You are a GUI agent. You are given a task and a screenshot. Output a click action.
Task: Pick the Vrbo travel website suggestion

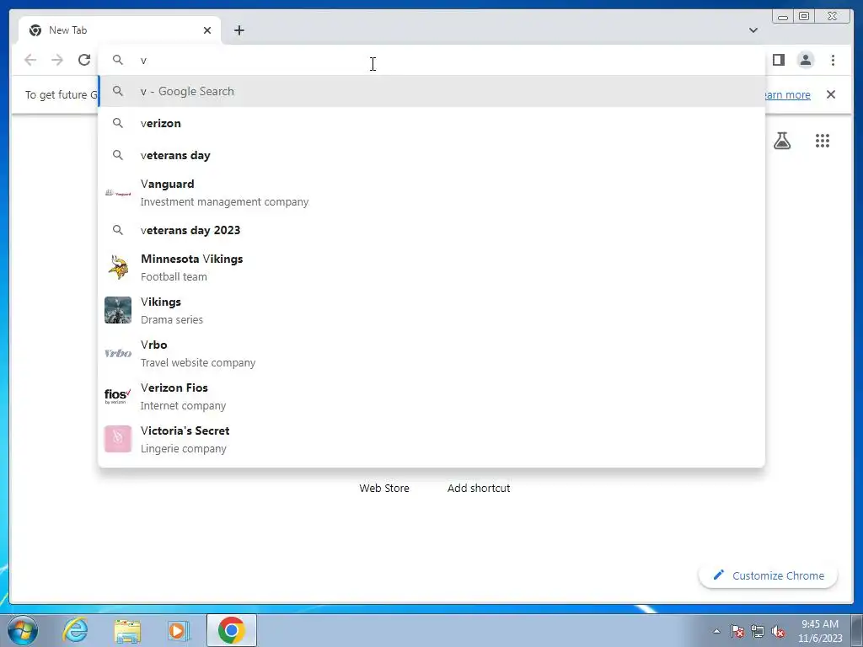tap(431, 353)
